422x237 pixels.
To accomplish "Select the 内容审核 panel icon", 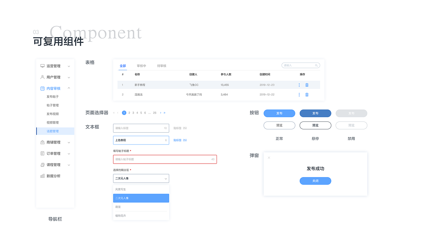I will pos(42,88).
